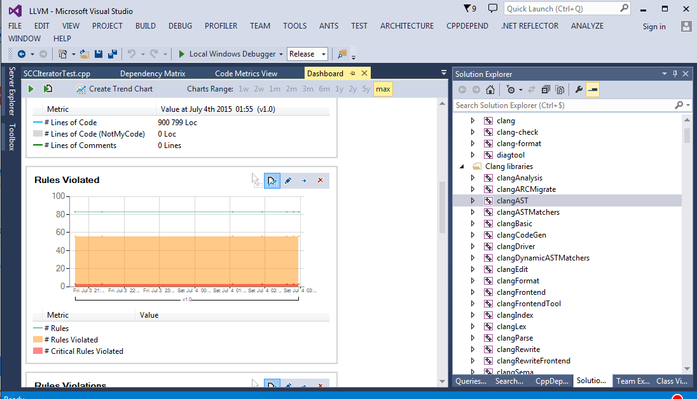This screenshot has width=697, height=399.
Task: Switch to the Dependency Matrix tab
Action: click(153, 74)
